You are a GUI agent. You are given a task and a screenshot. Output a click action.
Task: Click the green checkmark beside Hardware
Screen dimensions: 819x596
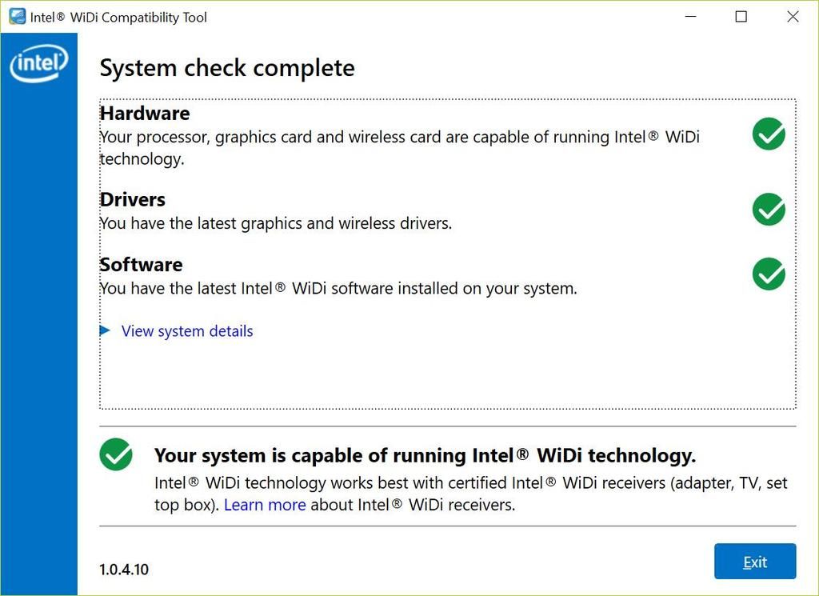pos(769,134)
